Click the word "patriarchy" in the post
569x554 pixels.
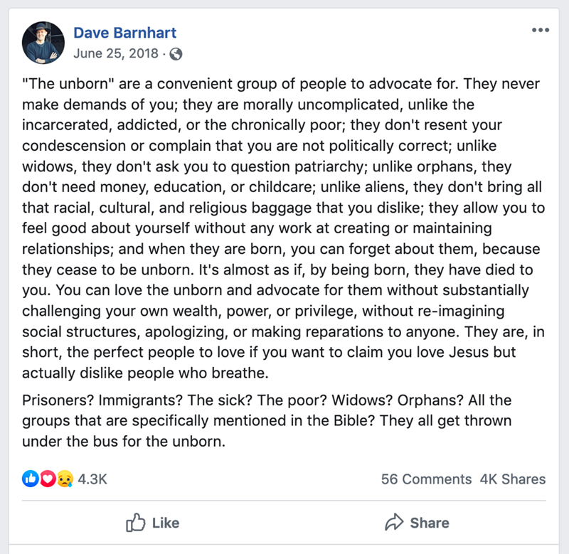coord(329,166)
